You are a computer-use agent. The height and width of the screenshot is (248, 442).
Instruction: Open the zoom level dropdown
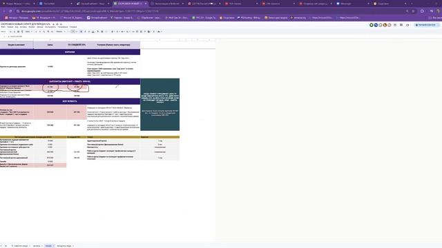[x=28, y=32]
